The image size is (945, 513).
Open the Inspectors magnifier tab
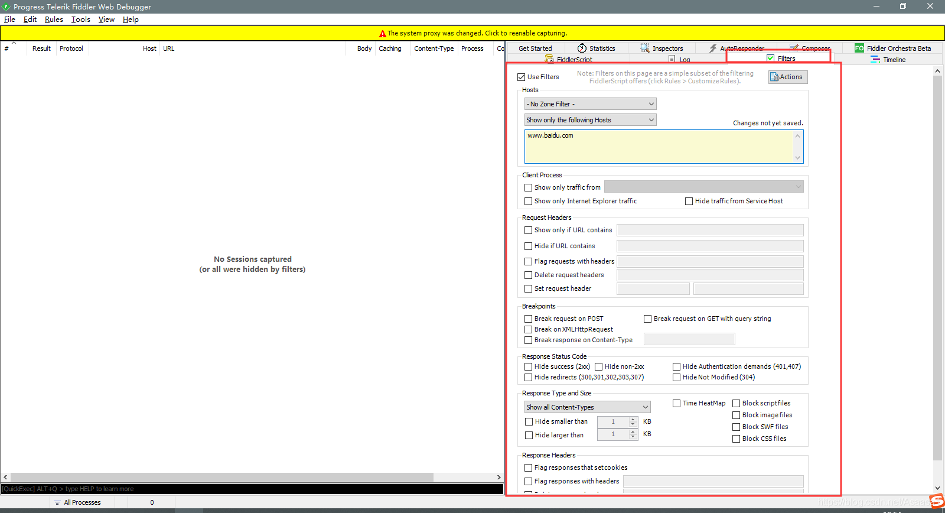(661, 48)
